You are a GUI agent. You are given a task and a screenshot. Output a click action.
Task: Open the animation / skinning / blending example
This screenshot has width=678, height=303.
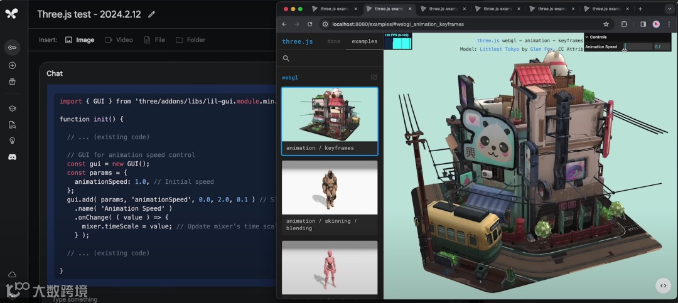[330, 198]
